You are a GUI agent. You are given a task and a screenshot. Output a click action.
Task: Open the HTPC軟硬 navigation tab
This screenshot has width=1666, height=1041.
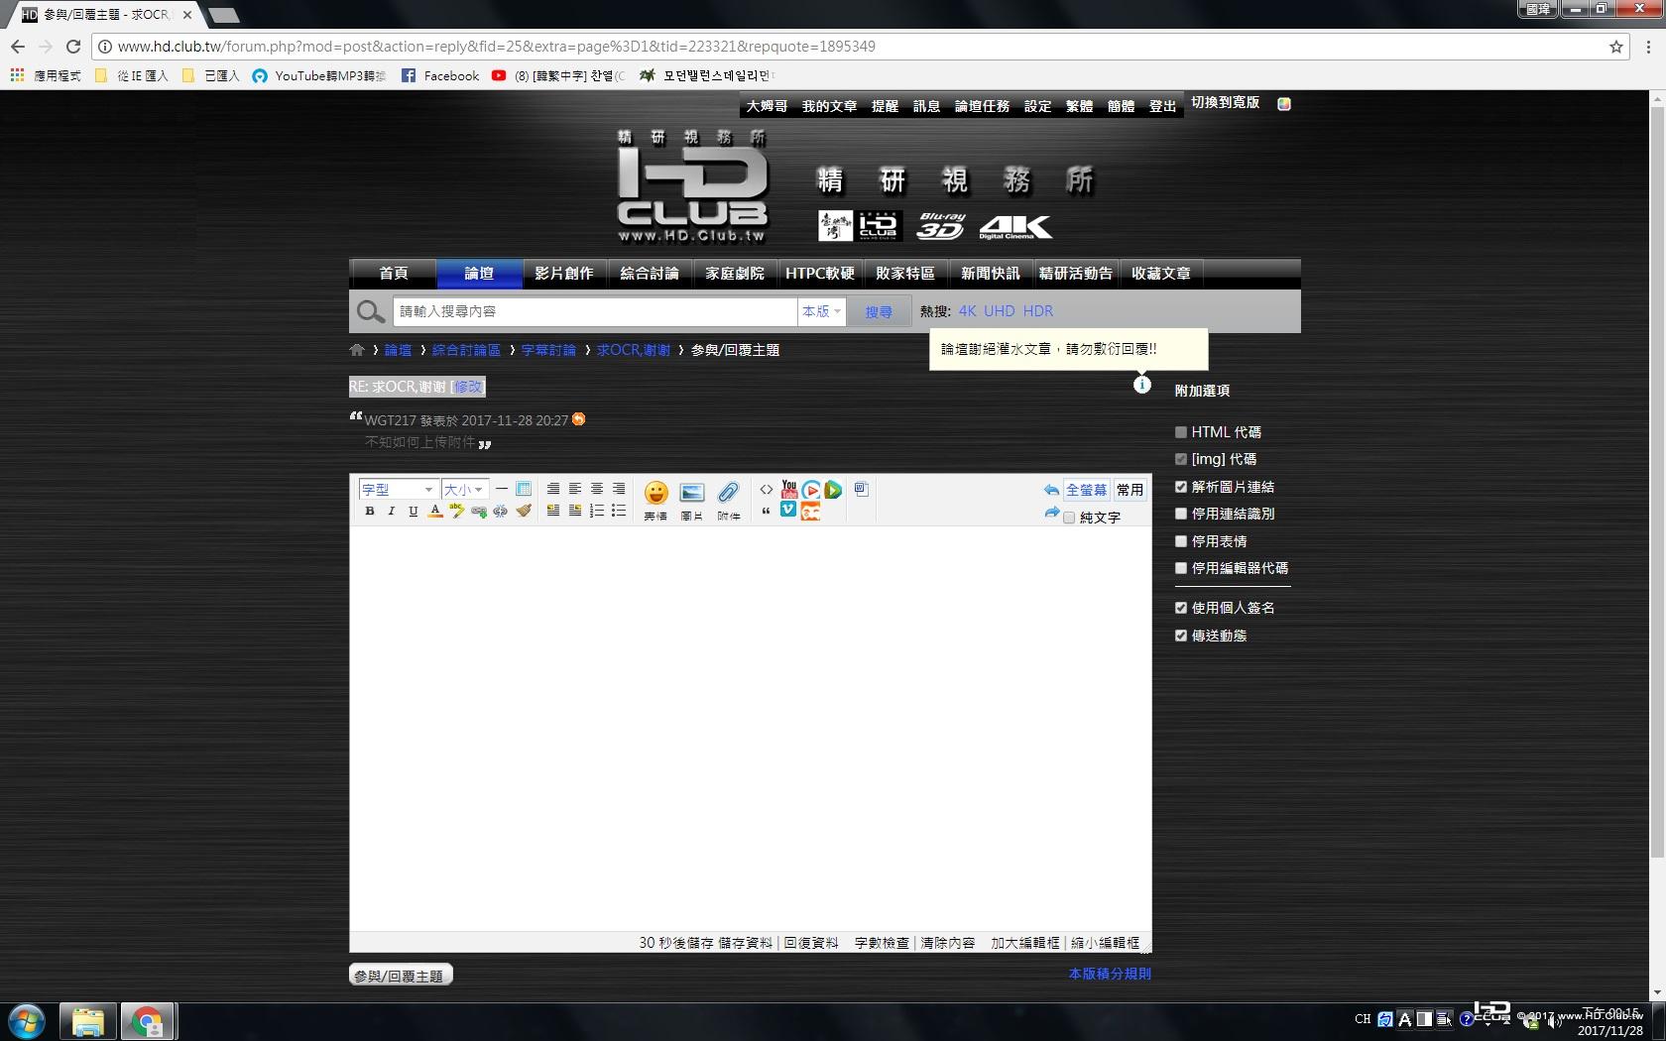click(820, 274)
